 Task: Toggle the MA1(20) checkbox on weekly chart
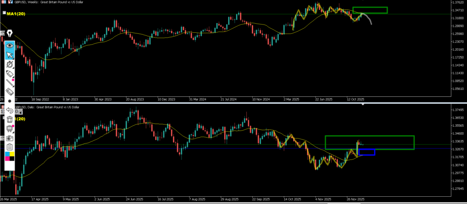[4, 13]
